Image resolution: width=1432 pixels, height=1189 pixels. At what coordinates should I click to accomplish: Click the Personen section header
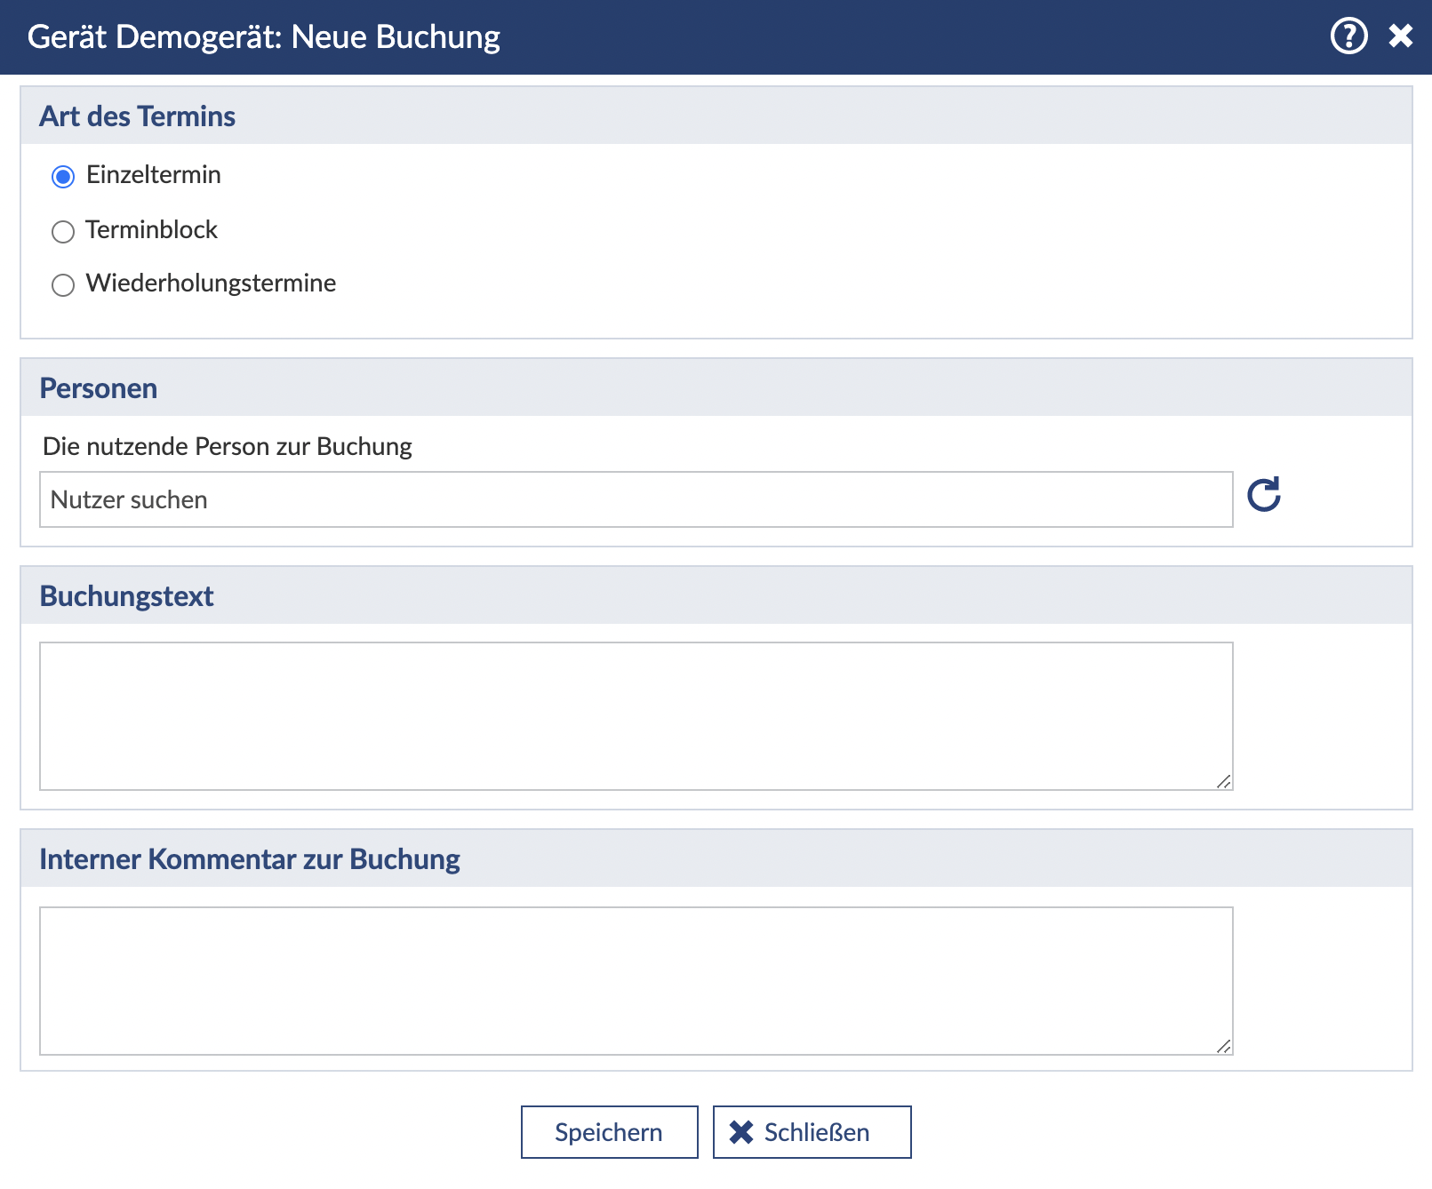pos(99,388)
